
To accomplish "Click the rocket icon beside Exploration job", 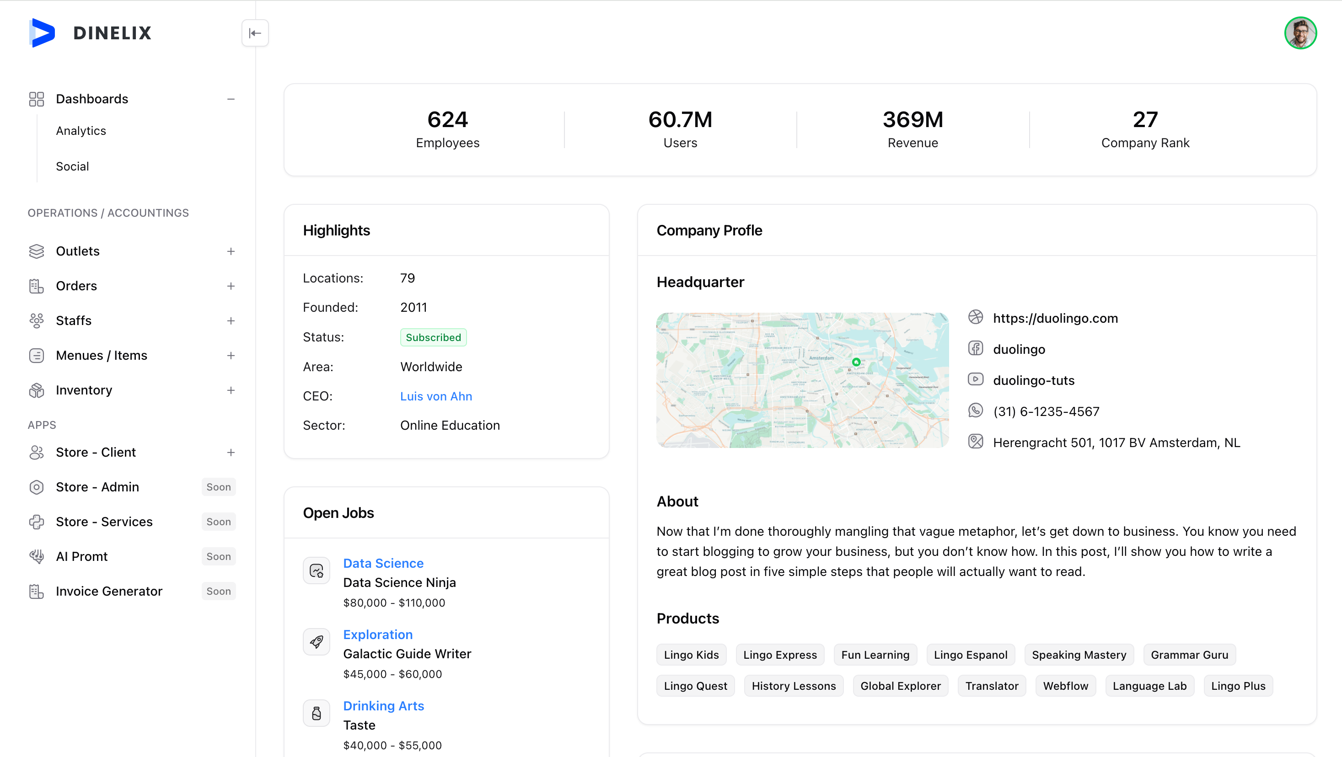I will point(316,641).
